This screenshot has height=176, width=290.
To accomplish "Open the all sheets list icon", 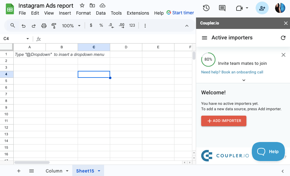I will click(32, 171).
